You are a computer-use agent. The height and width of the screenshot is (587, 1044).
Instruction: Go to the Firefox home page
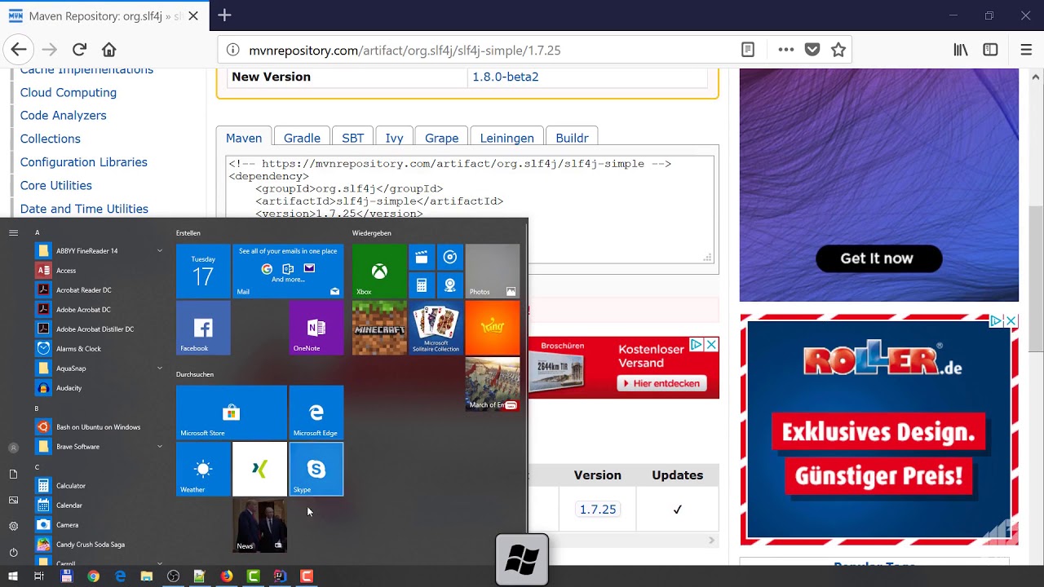(x=108, y=50)
